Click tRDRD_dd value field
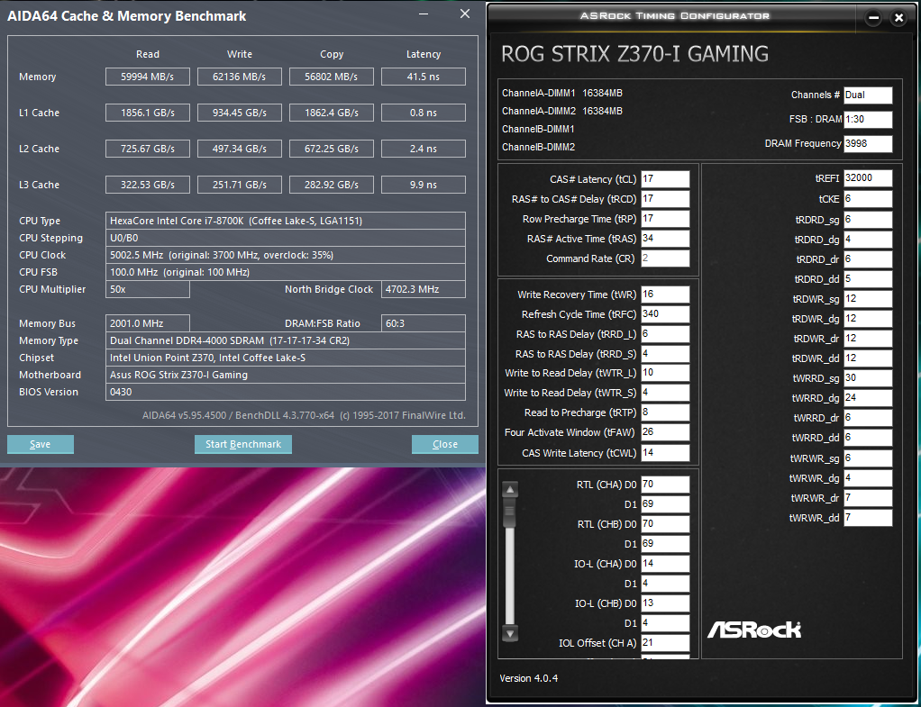 click(868, 279)
